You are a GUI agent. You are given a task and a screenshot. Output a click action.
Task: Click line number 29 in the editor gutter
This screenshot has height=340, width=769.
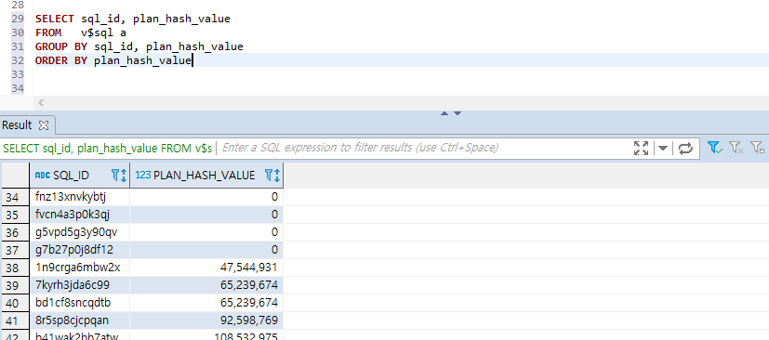point(17,20)
